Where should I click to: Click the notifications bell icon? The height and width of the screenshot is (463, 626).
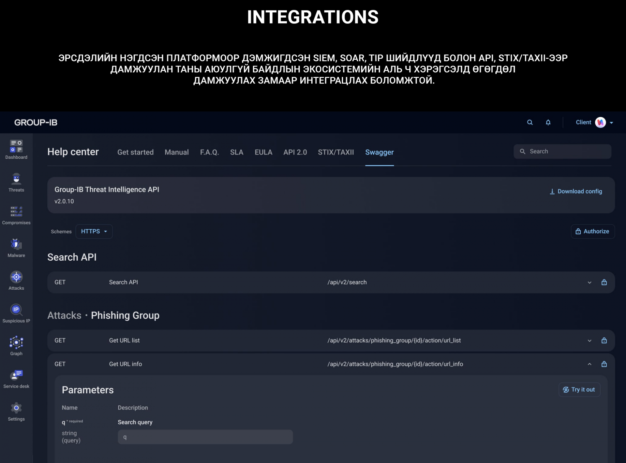click(x=548, y=123)
